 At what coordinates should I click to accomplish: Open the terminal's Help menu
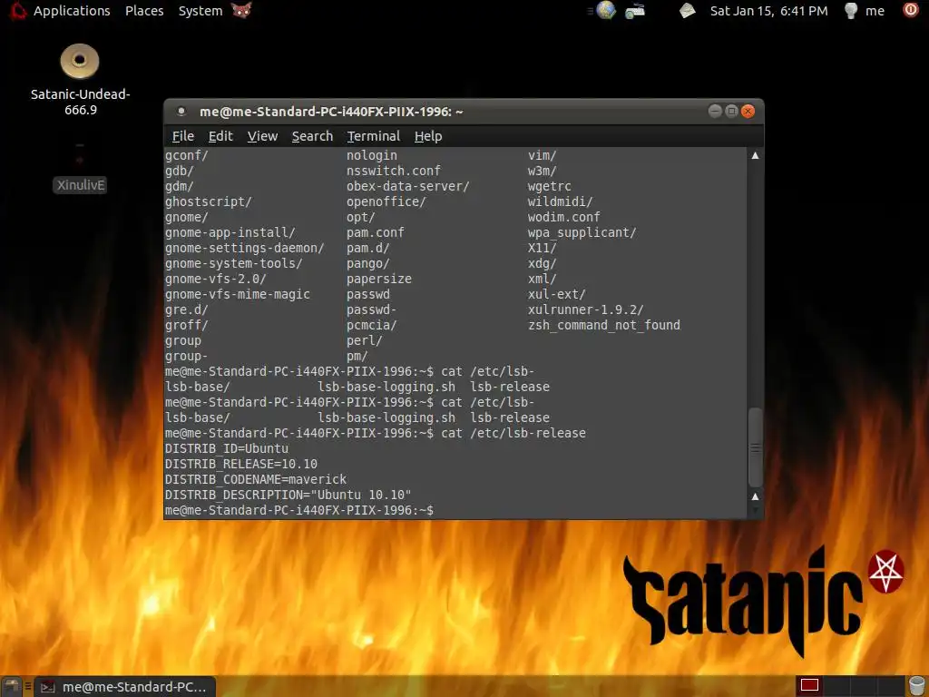428,136
